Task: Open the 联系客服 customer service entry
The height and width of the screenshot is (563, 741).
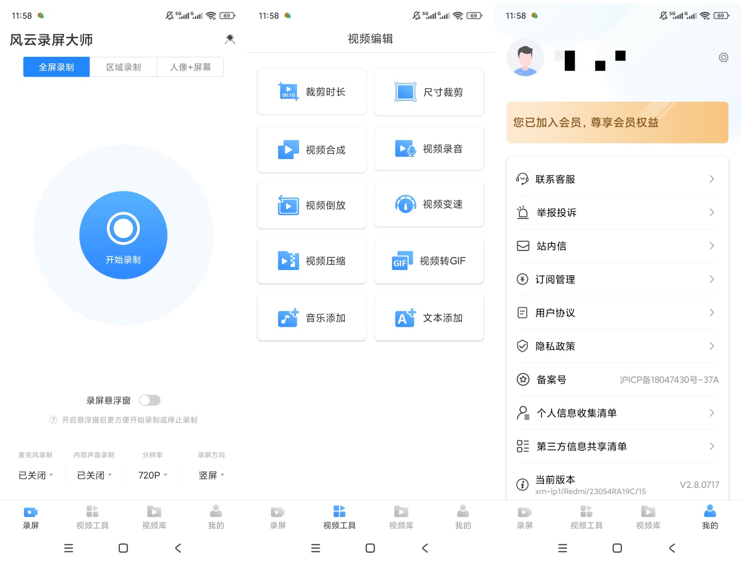Action: click(617, 179)
